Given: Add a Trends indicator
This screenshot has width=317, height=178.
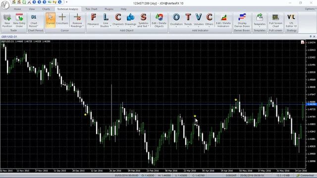Looking at the screenshot, I should [188, 20].
